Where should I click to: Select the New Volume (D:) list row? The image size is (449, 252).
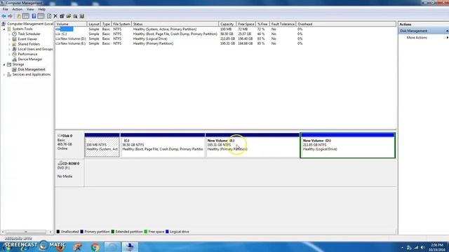[179, 39]
